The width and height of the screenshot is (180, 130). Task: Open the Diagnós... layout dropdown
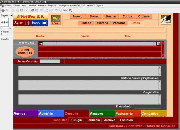[6, 16]
